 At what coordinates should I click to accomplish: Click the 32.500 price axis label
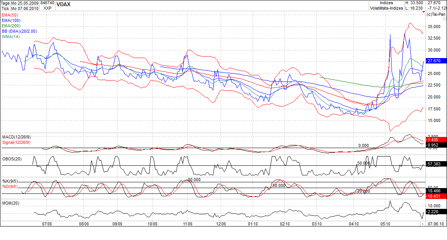click(x=434, y=38)
